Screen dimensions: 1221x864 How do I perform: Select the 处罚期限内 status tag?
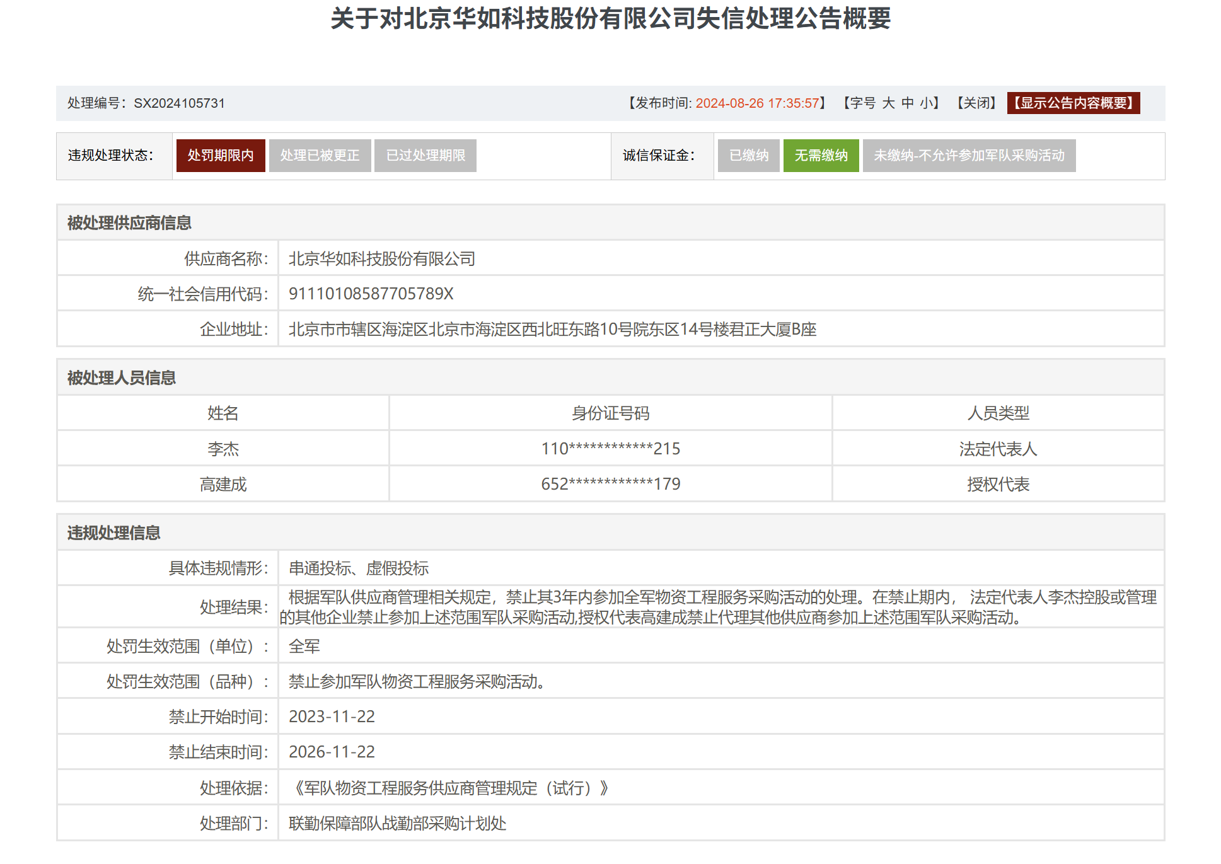(221, 156)
